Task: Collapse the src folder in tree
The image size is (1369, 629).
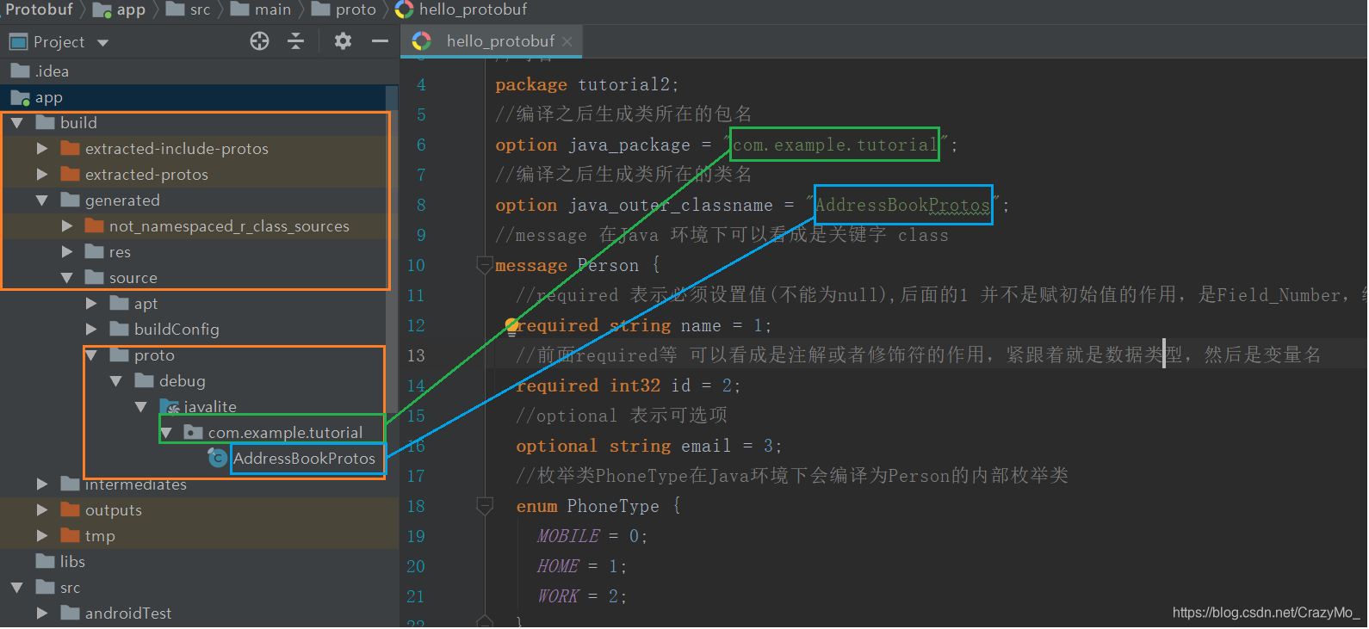Action: pos(16,588)
